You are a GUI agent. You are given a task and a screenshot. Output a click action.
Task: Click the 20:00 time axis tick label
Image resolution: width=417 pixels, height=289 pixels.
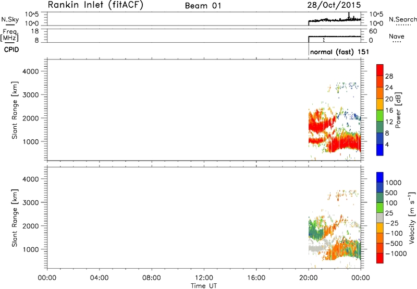309,278
